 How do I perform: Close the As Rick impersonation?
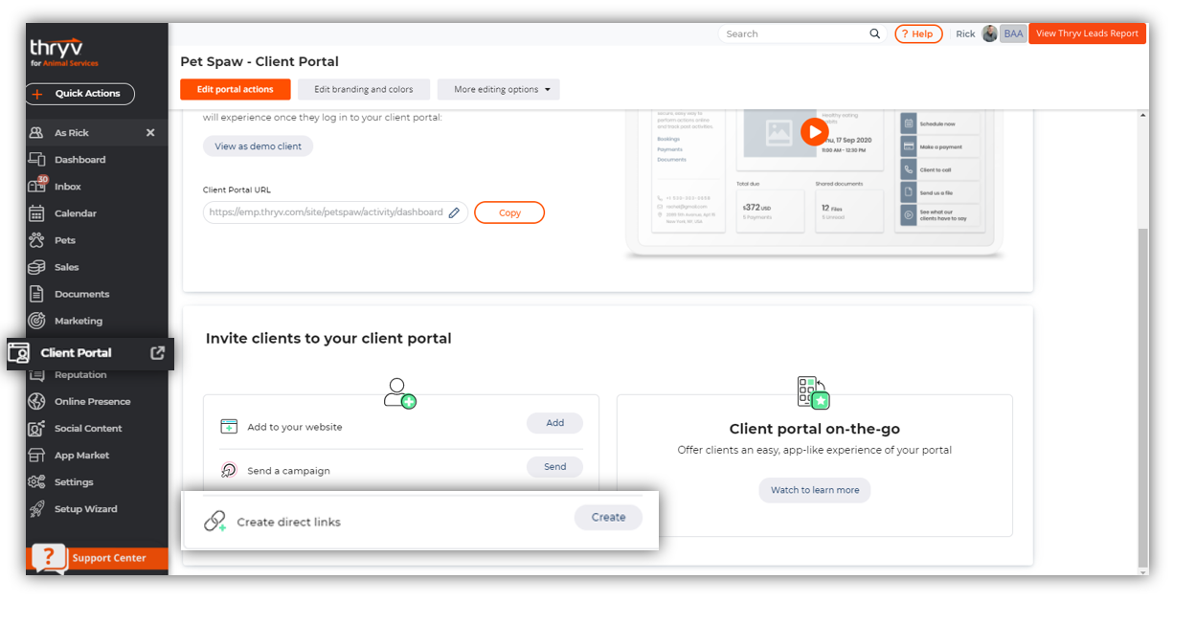(150, 133)
